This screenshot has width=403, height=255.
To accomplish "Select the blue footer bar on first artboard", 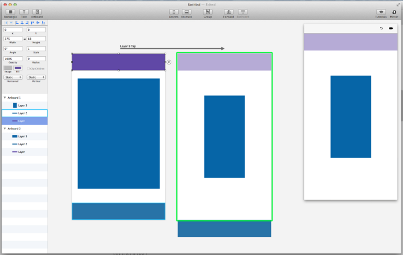I will pos(119,211).
